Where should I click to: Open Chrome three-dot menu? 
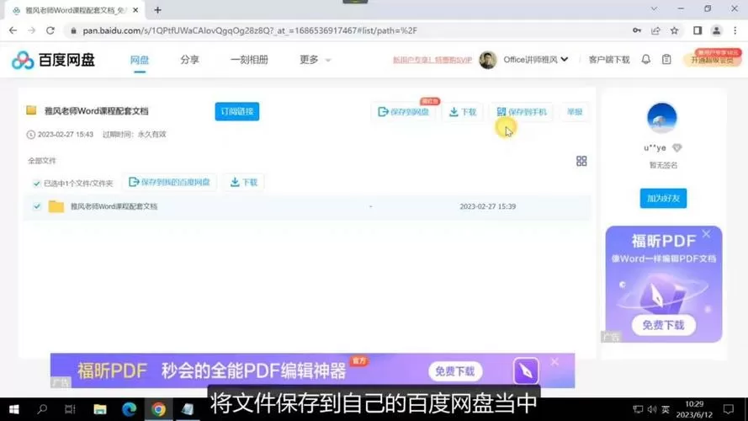point(735,30)
